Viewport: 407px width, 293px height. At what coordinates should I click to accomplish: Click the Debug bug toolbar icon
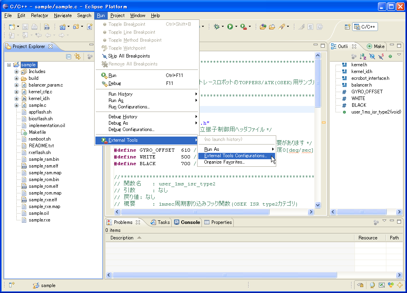[217, 27]
